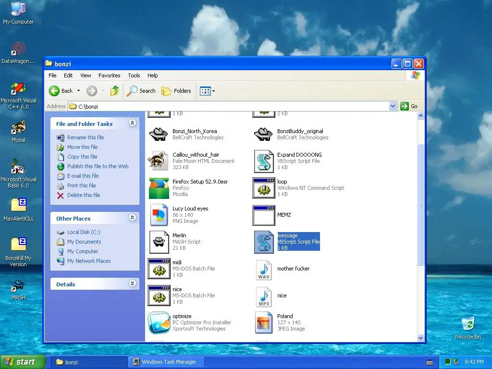Click Move this file link
Viewport: 492px width, 369px height.
(82, 147)
